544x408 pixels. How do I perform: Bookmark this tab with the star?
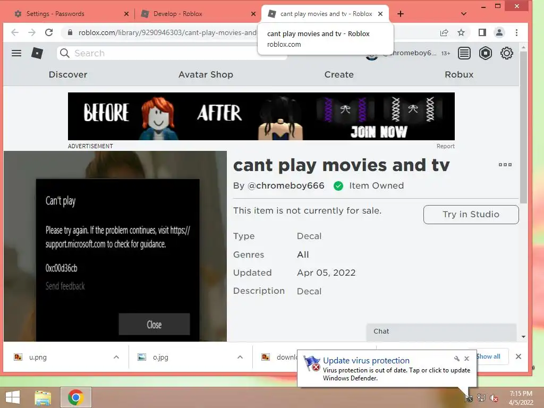tap(461, 32)
